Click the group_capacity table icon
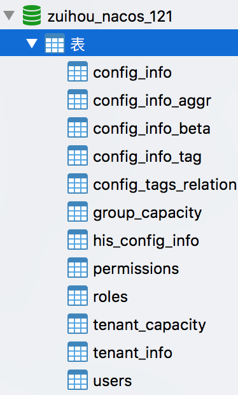This screenshot has height=395, width=238. [78, 212]
